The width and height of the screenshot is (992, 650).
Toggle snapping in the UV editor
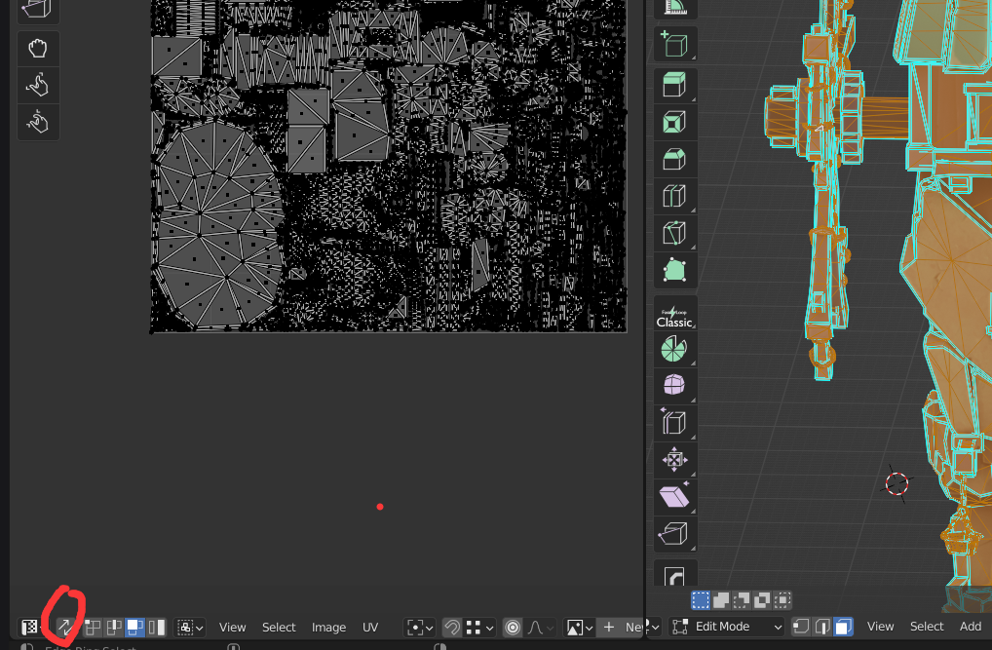tap(452, 628)
